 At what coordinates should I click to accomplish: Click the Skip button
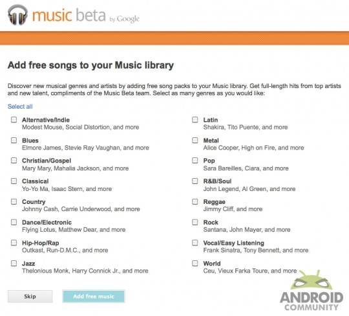coord(30,297)
